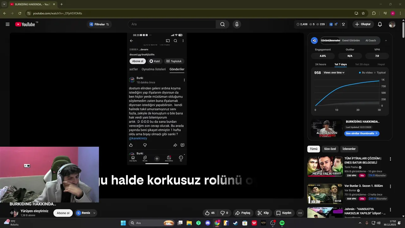Open the account avatar menu
Viewport: 405px width, 228px height.
(392, 24)
